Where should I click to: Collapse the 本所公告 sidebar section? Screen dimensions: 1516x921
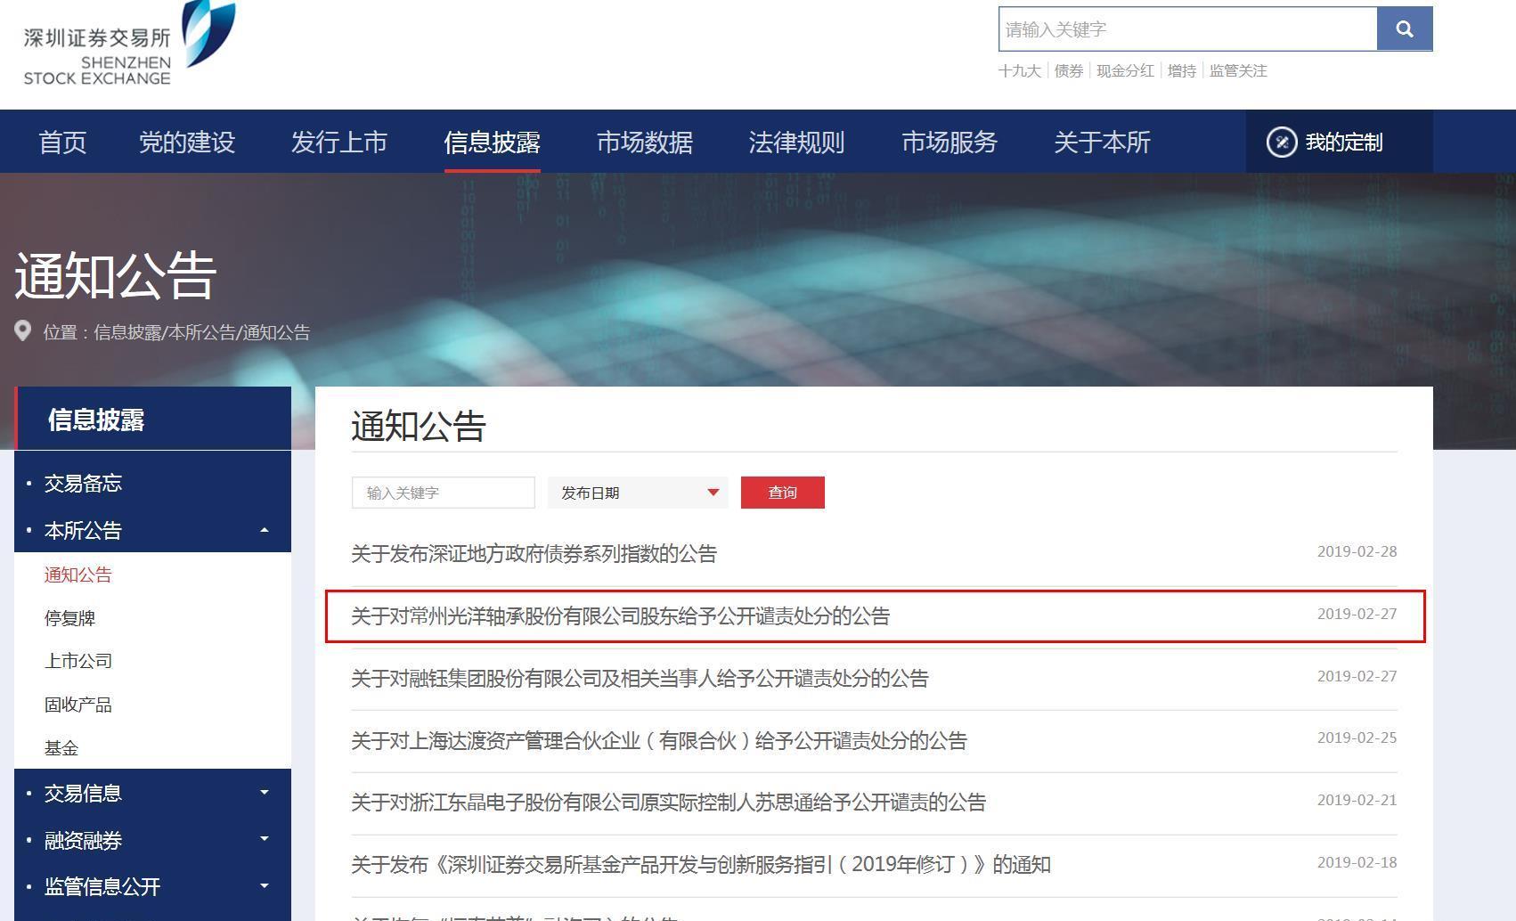pos(152,530)
